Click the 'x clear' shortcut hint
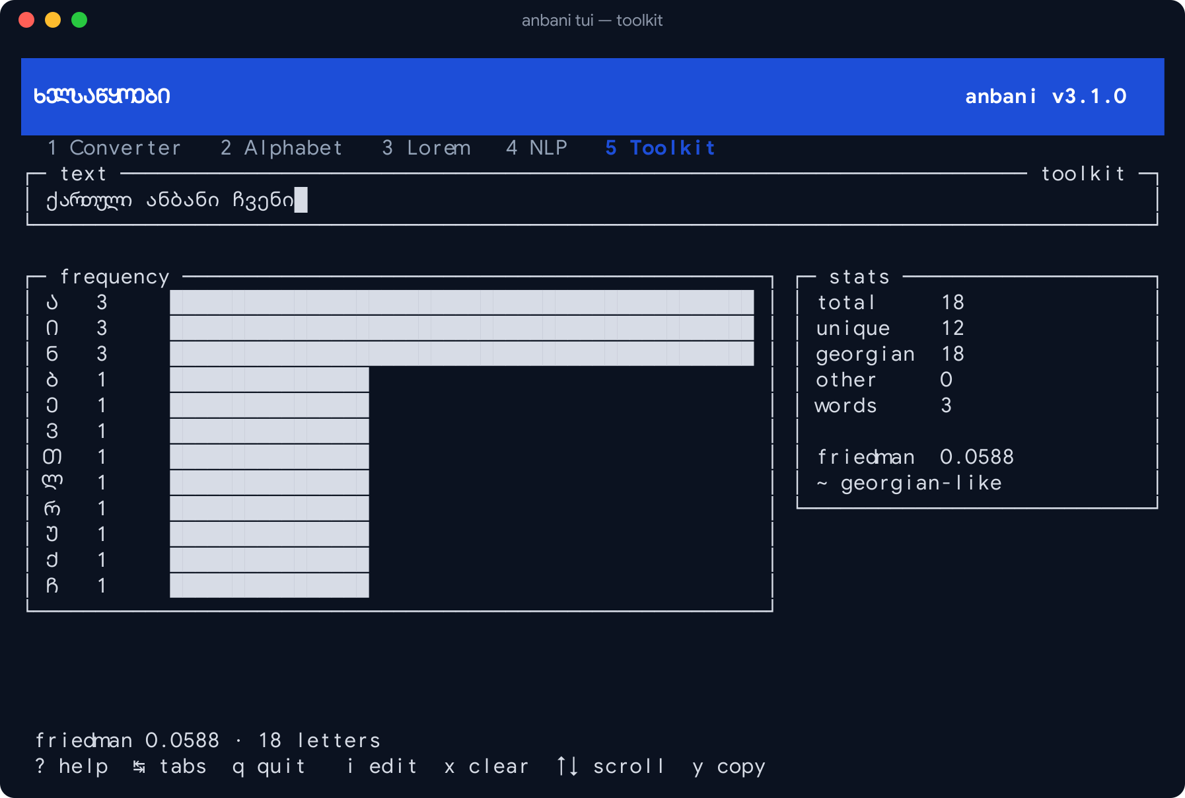Screen dimensions: 1185x798 point(487,766)
